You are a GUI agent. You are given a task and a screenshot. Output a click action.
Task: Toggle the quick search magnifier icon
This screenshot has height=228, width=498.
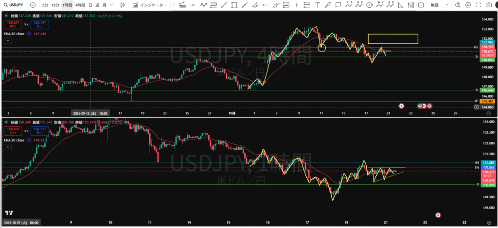click(457, 5)
